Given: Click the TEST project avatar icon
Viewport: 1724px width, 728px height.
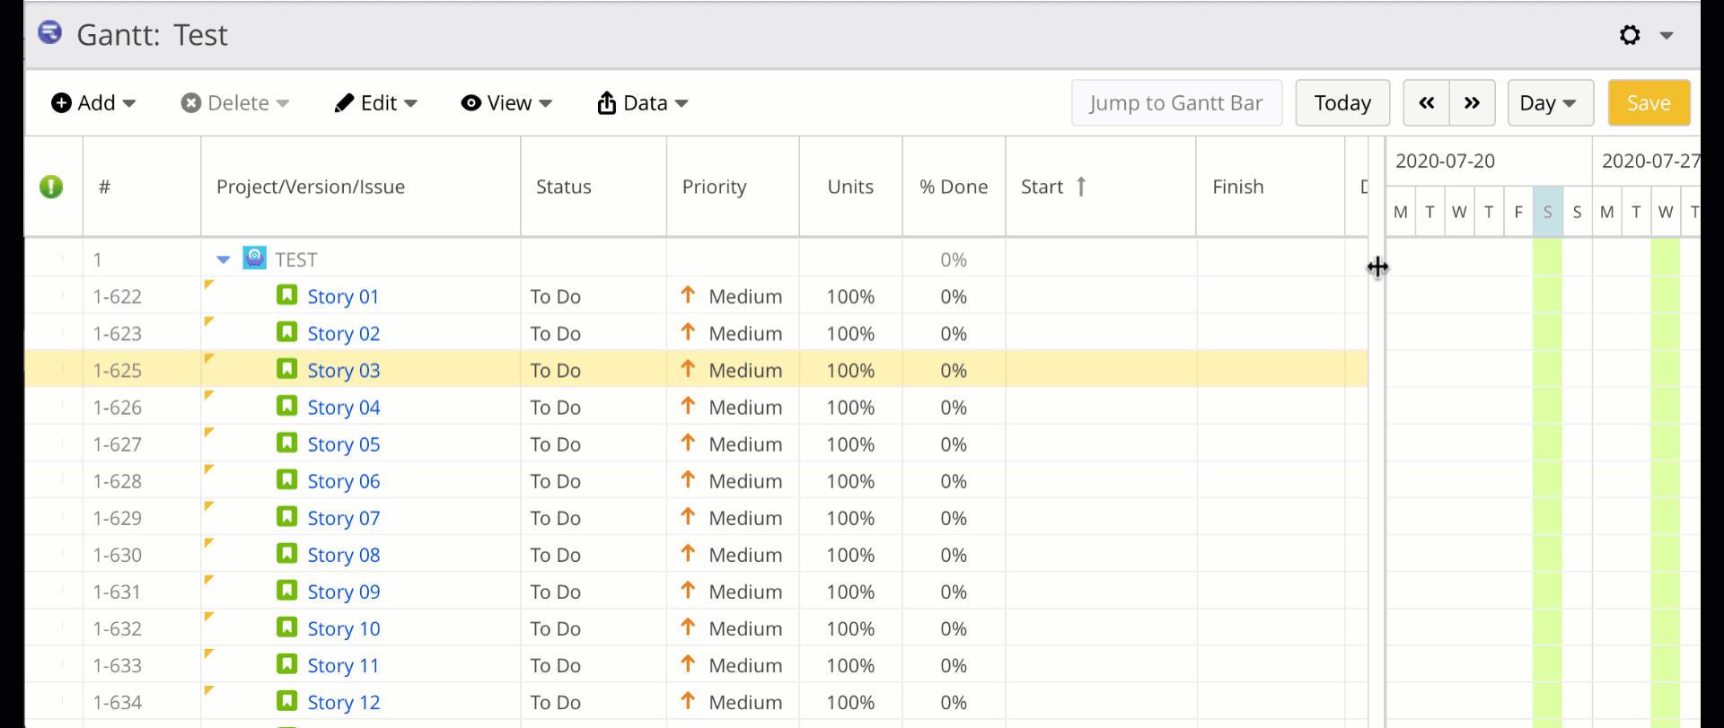Looking at the screenshot, I should pyautogui.click(x=255, y=259).
